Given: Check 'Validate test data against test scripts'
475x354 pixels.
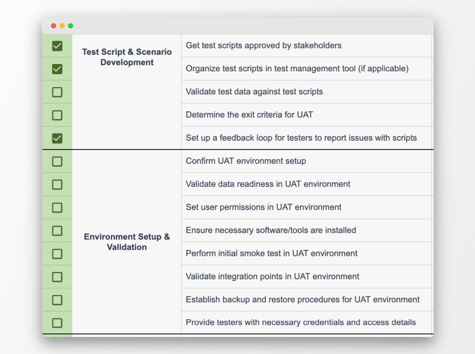Looking at the screenshot, I should [57, 92].
